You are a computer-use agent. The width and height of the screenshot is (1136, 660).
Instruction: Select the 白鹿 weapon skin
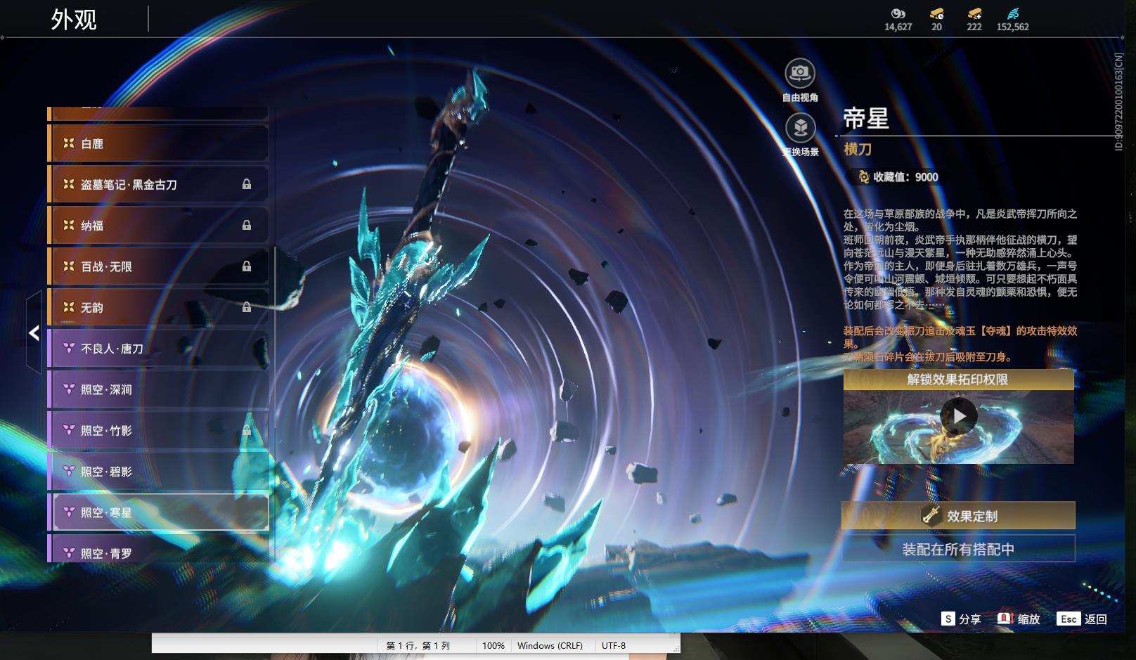pyautogui.click(x=158, y=143)
